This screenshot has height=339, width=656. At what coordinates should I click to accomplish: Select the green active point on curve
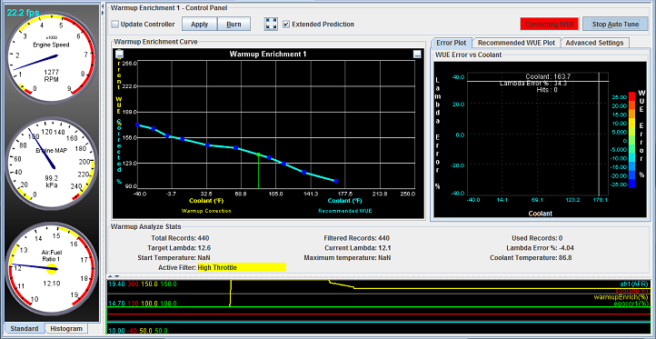pyautogui.click(x=259, y=155)
